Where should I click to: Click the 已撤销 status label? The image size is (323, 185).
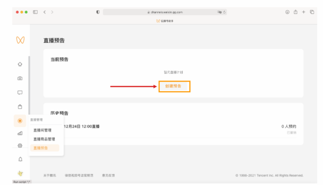click(x=291, y=133)
